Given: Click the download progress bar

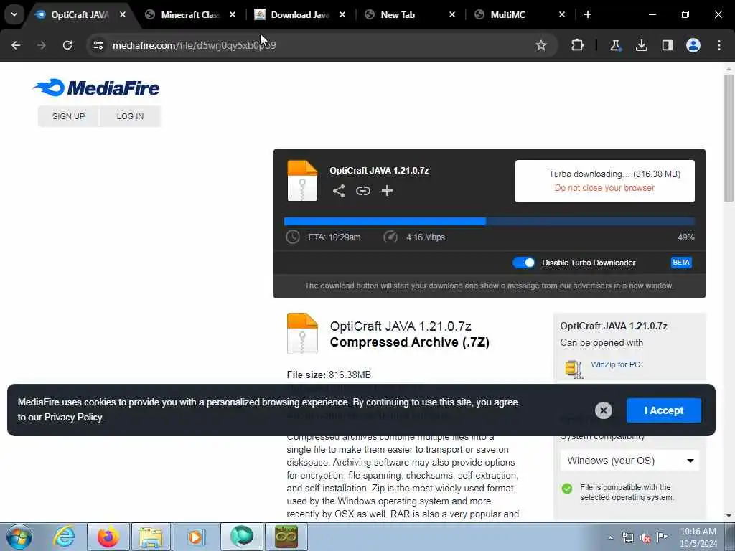Looking at the screenshot, I should (490, 222).
